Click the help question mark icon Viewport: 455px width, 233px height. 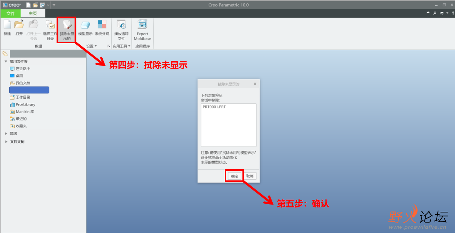(x=452, y=13)
